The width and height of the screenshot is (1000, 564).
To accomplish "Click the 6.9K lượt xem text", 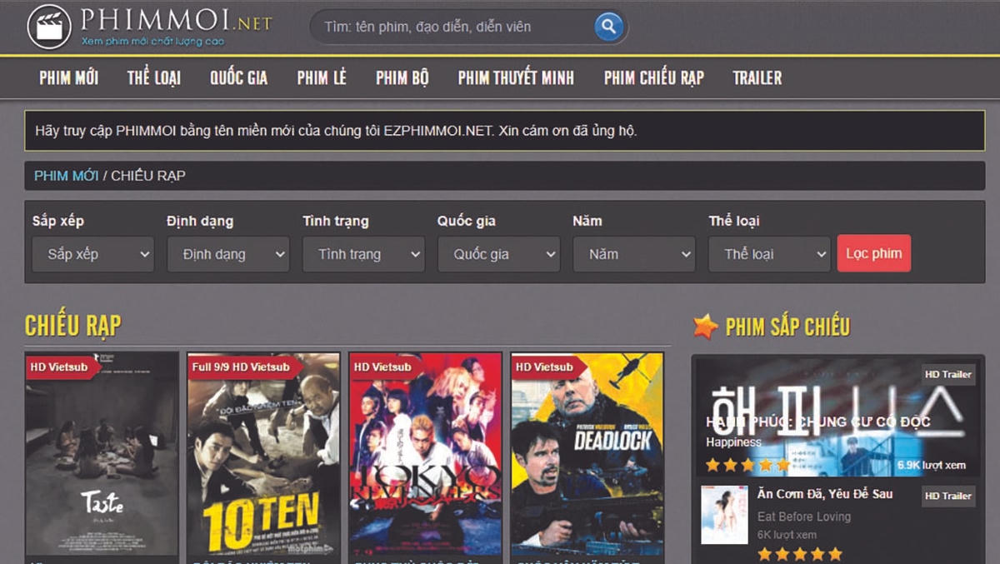I will pos(932,465).
